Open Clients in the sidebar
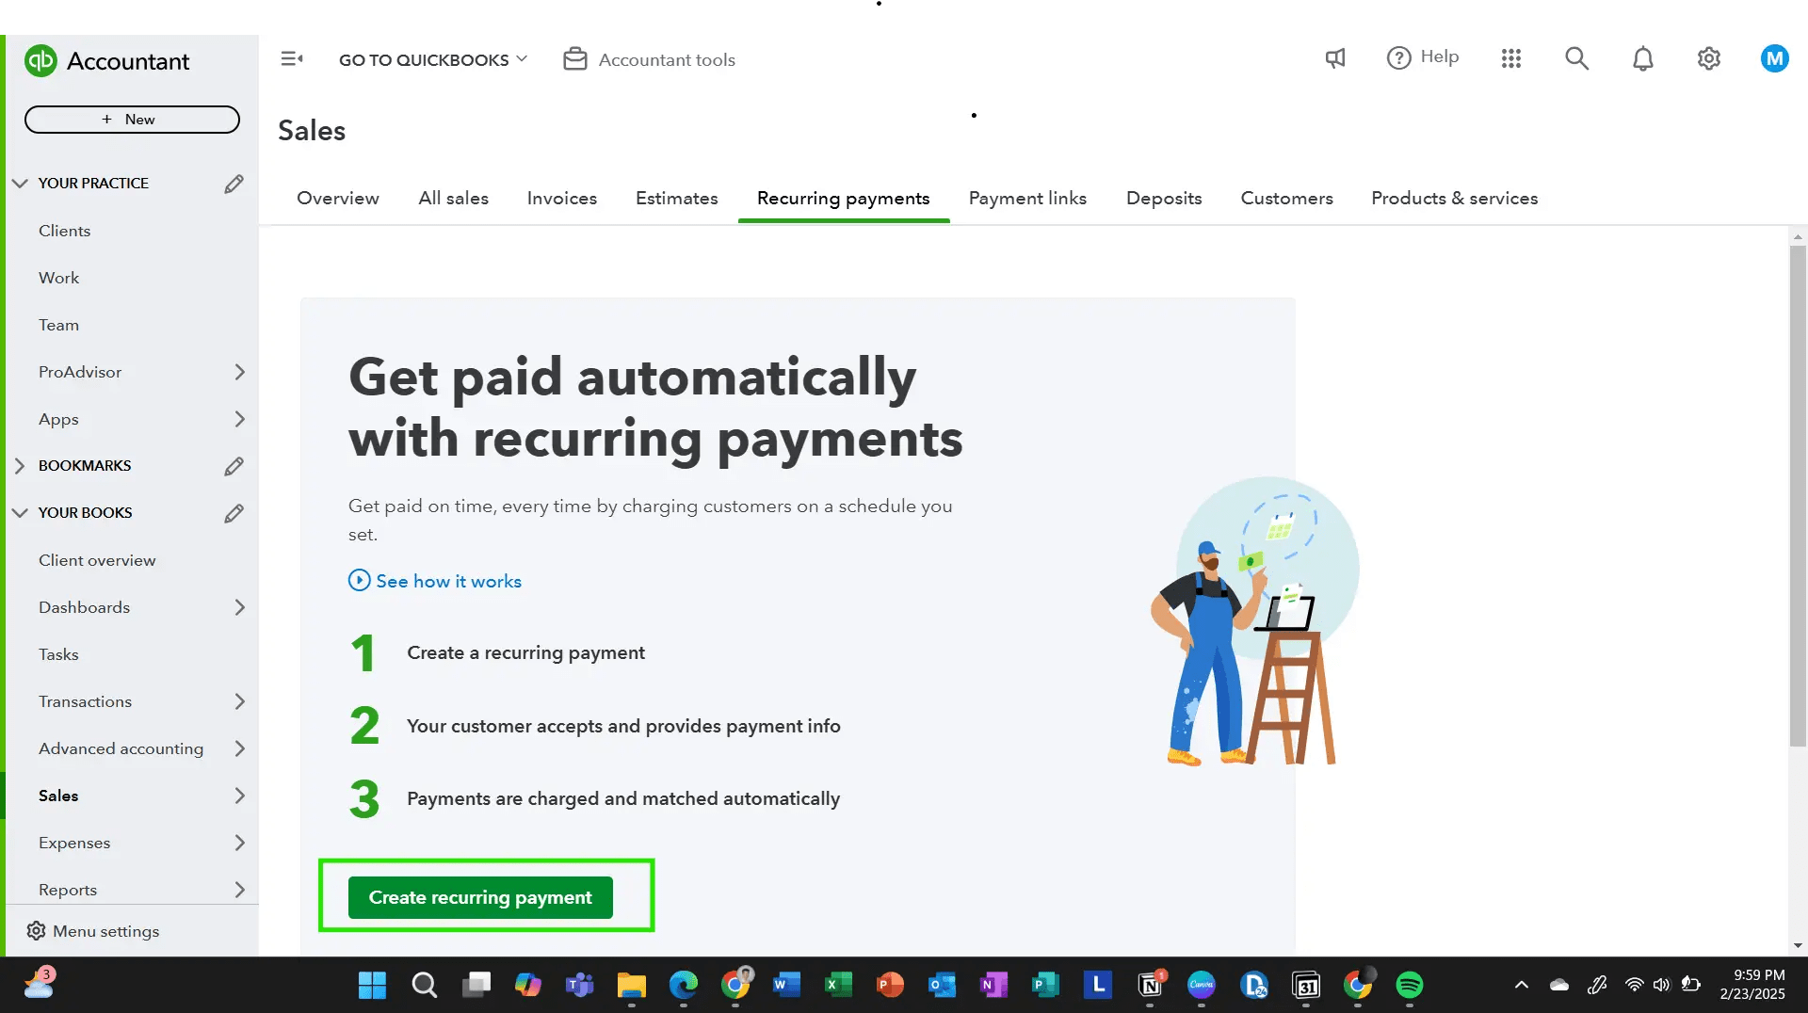Screen dimensions: 1808x1013 point(65,231)
